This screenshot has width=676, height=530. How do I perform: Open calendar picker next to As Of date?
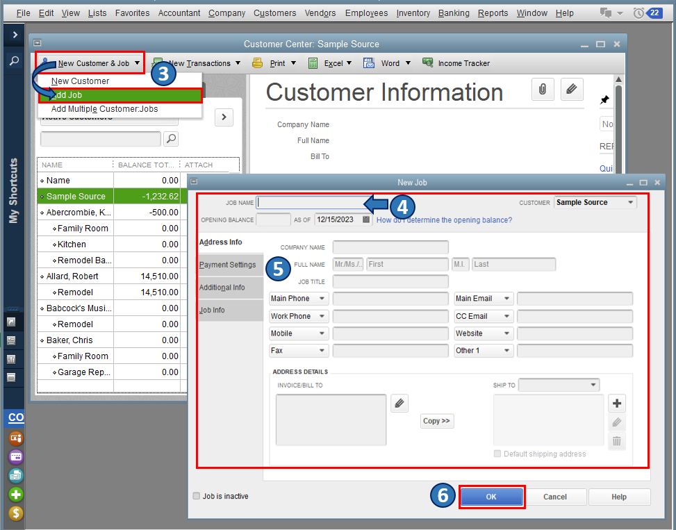pyautogui.click(x=366, y=220)
